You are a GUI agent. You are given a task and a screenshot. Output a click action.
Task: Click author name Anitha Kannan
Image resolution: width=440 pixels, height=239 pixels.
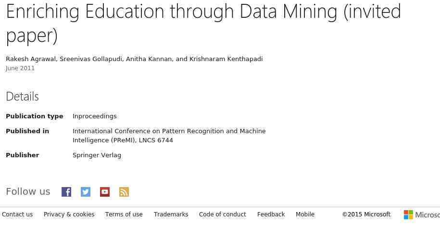coord(149,59)
